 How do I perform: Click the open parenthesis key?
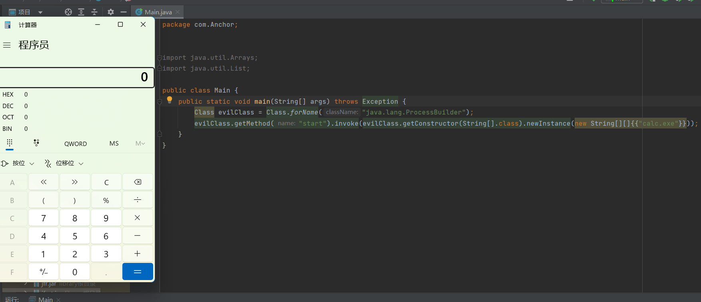pos(44,200)
